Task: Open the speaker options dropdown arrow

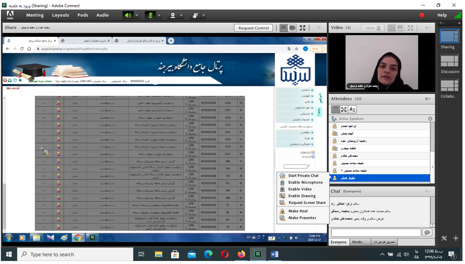Action: coord(137,15)
